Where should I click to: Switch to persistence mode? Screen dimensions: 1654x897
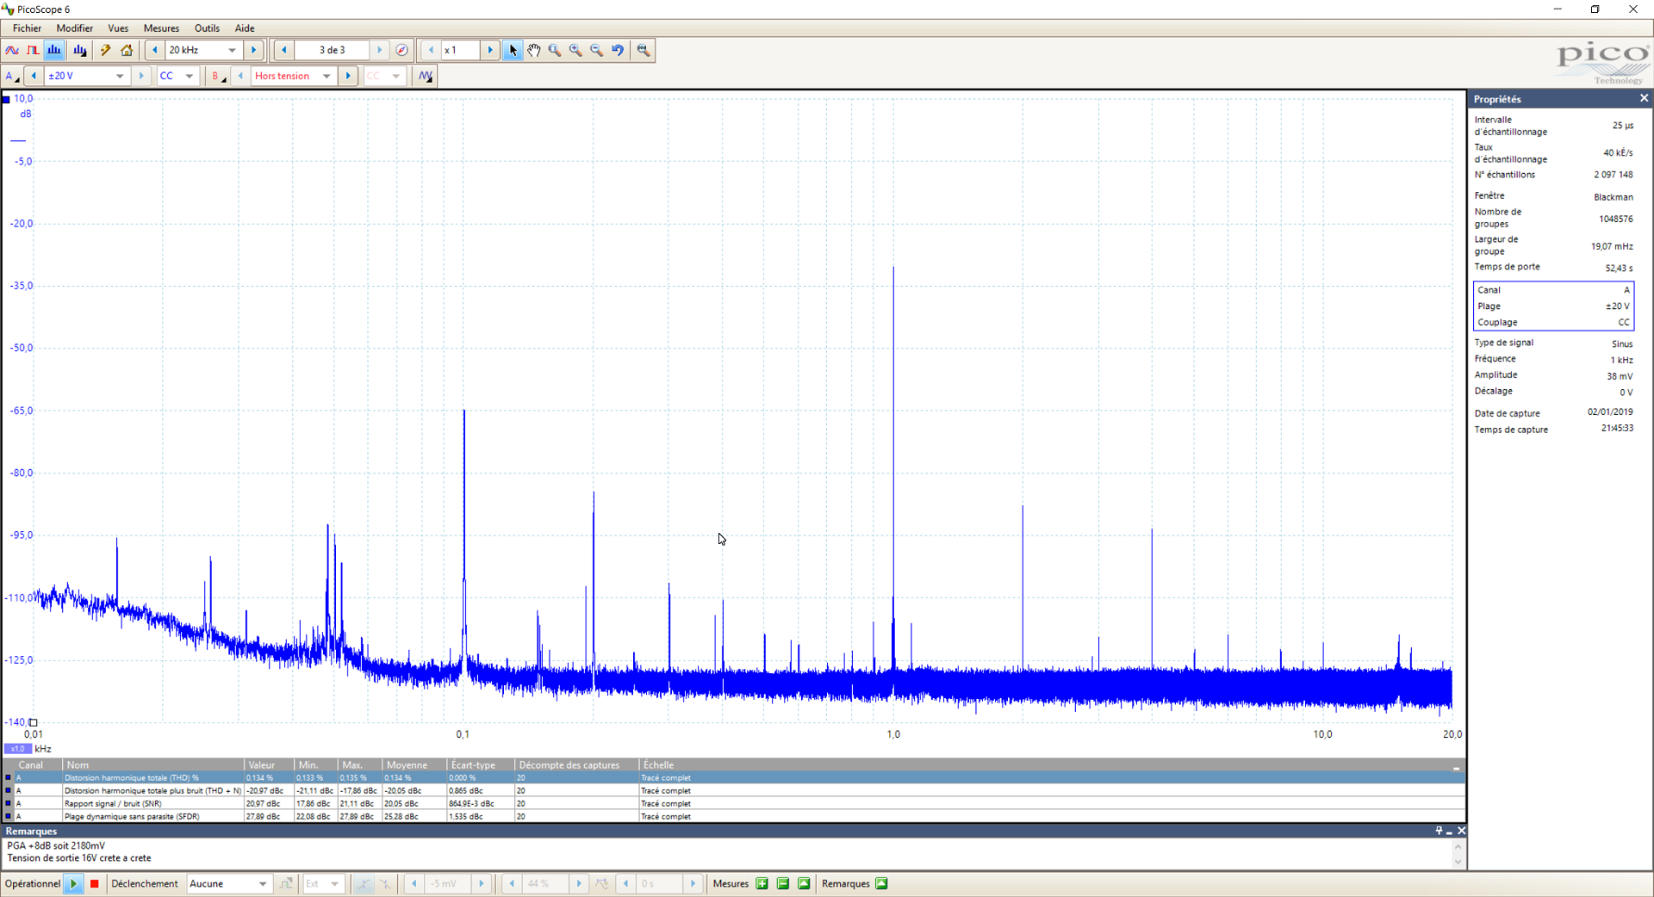33,50
